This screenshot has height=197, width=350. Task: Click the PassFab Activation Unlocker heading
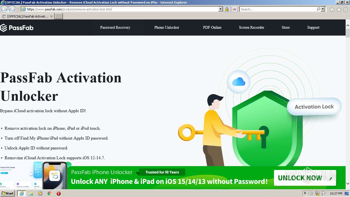pyautogui.click(x=61, y=87)
